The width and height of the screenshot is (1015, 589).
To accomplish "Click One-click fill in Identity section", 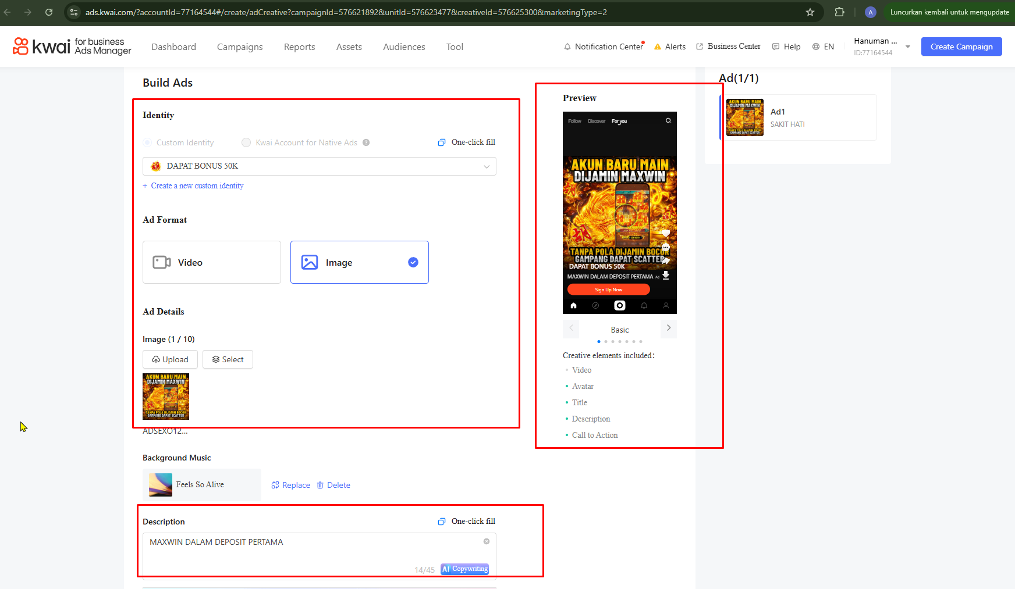I will (x=467, y=142).
